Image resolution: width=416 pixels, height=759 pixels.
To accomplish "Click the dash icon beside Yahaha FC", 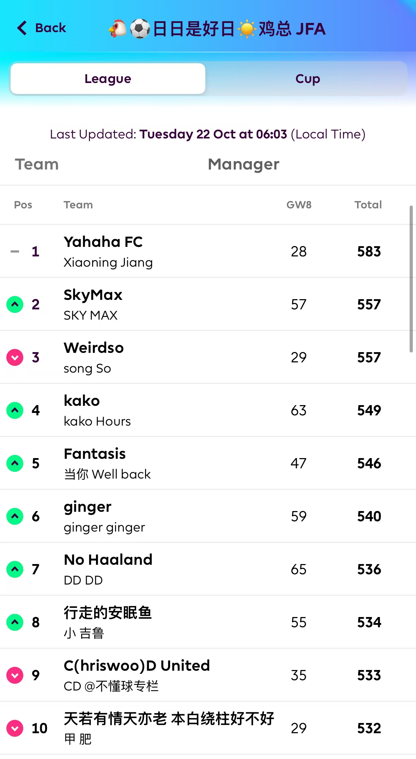I will coord(15,251).
